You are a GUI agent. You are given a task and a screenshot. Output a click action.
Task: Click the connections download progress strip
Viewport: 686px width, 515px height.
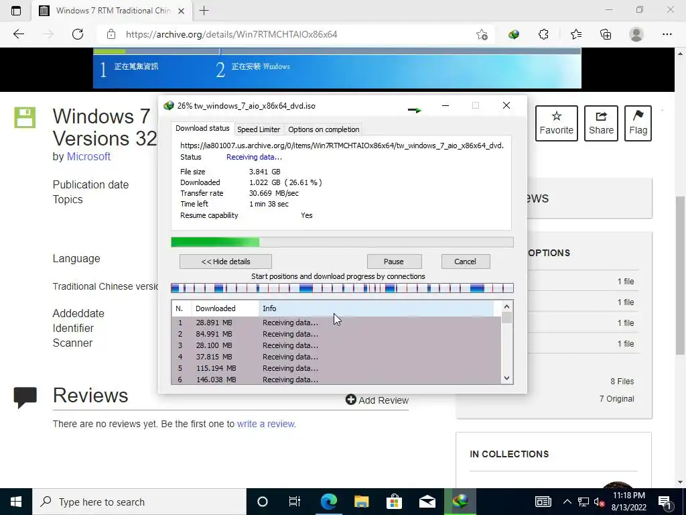342,288
